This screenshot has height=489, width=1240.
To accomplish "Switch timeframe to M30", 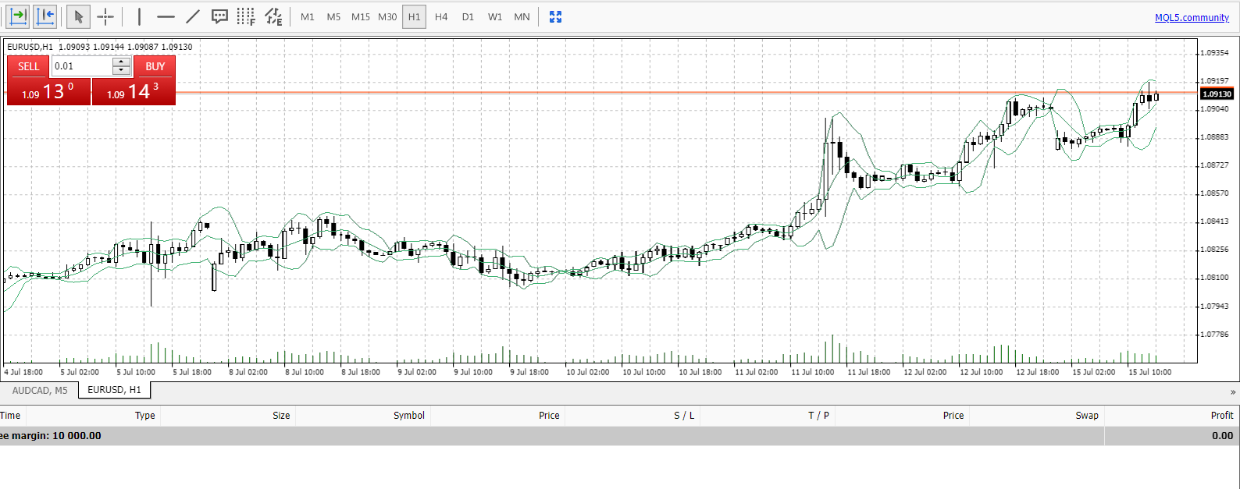I will tap(387, 16).
